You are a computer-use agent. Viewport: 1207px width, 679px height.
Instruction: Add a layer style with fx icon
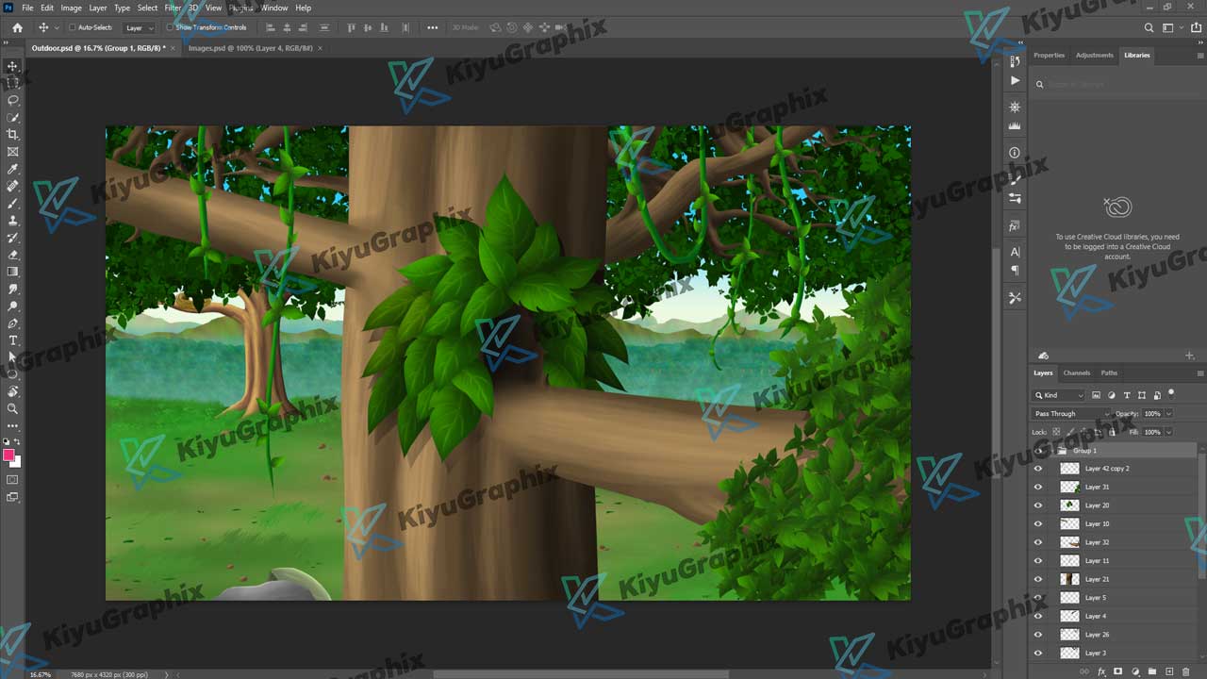pos(1101,671)
